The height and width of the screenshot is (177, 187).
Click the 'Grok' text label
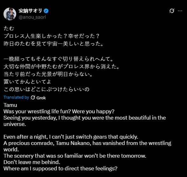point(41,98)
